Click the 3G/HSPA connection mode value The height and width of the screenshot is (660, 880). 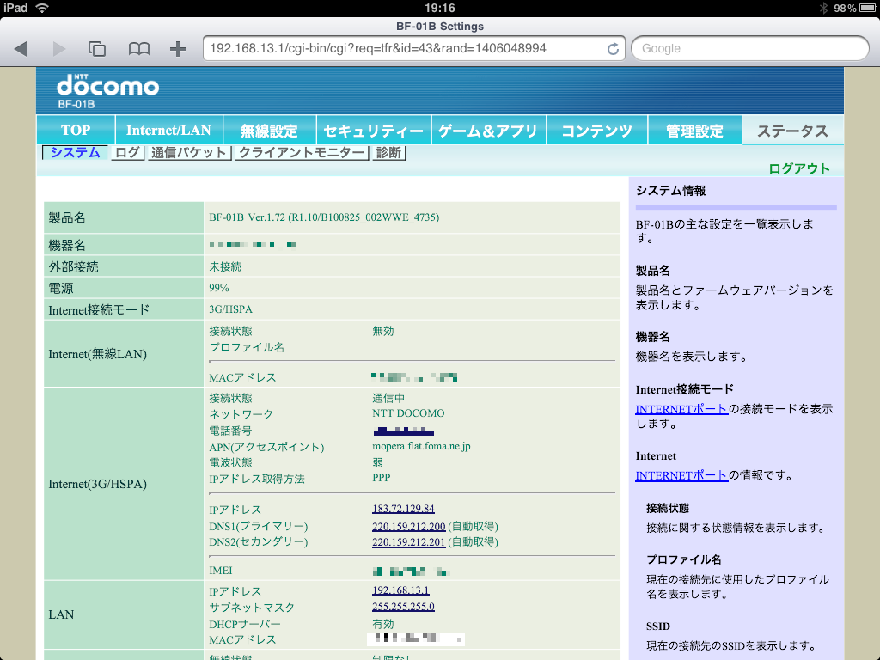click(230, 309)
